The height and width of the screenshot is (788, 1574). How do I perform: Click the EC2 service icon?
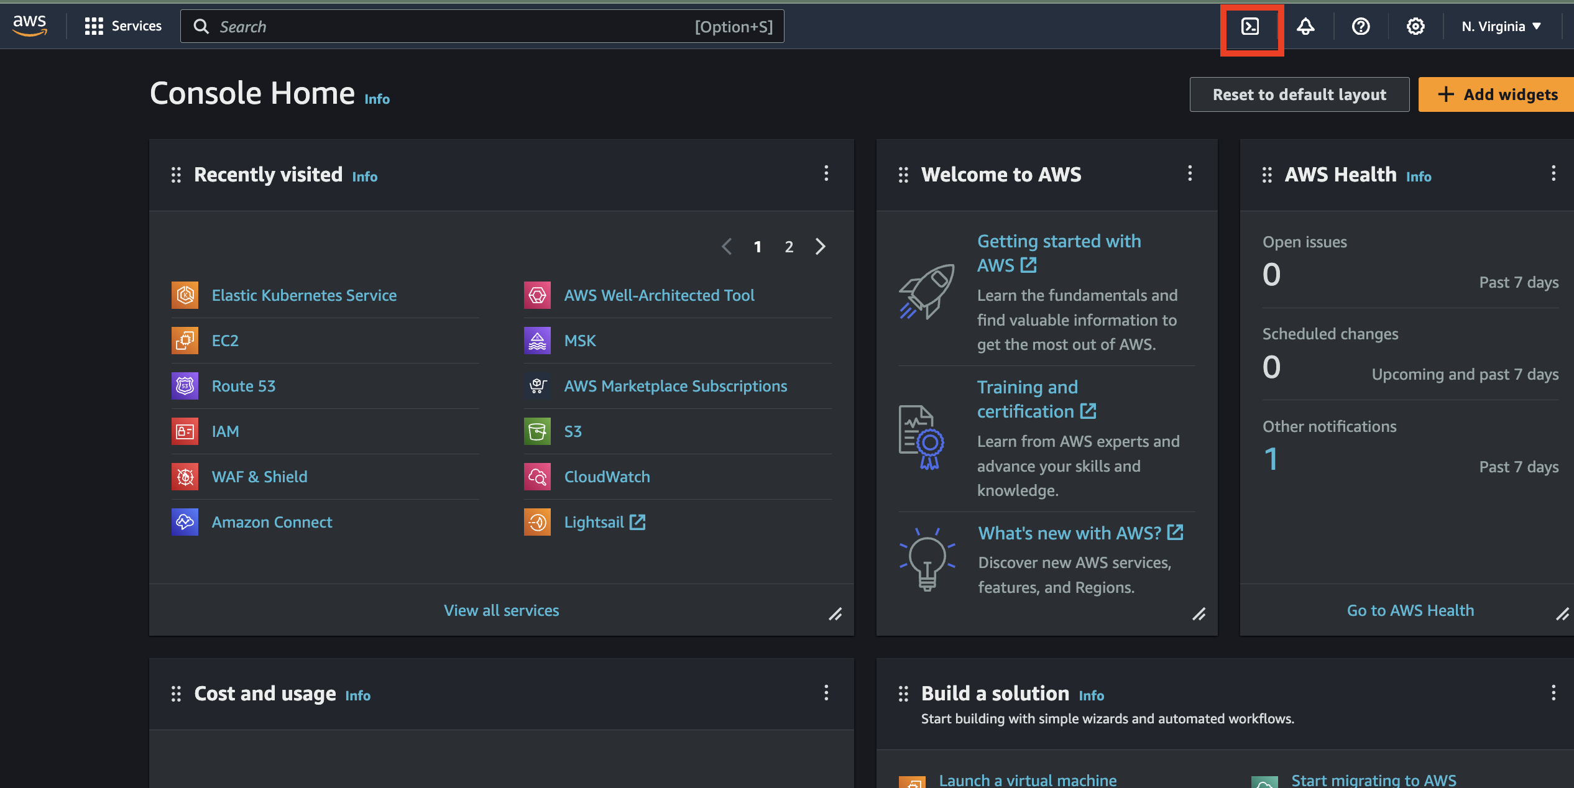point(184,340)
